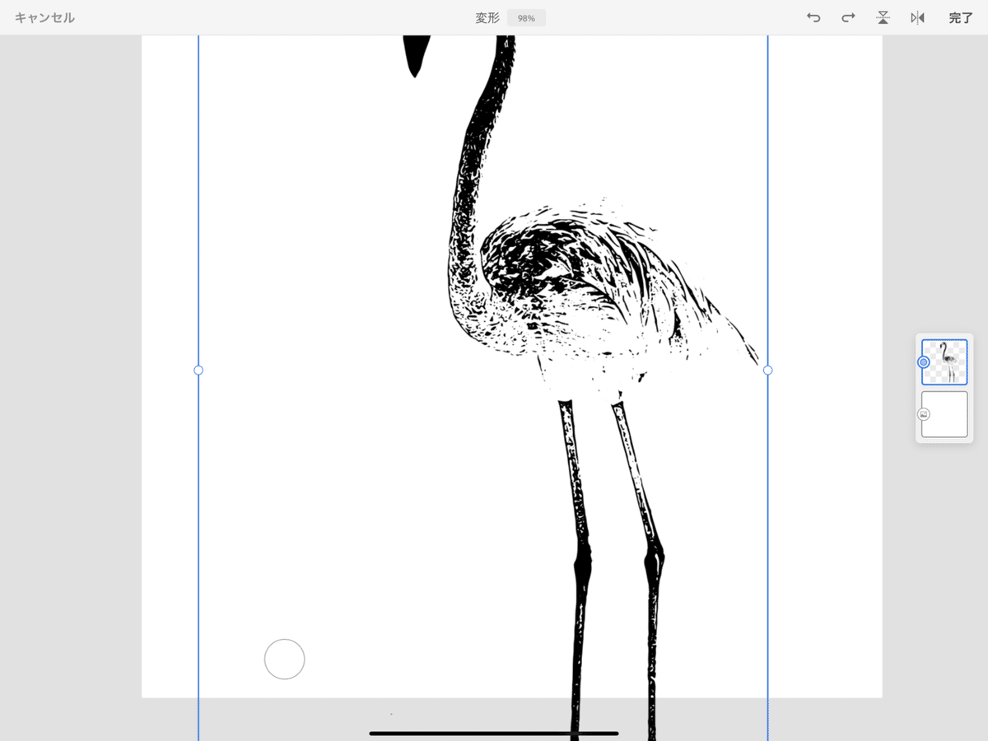
Task: Tap the image icon beside the white layer
Action: (x=923, y=414)
